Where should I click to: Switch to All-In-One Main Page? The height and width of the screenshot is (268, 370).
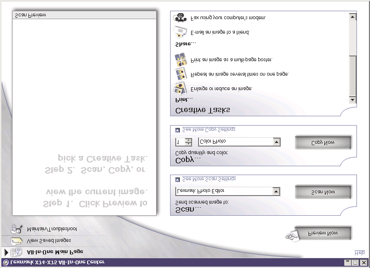(55, 252)
